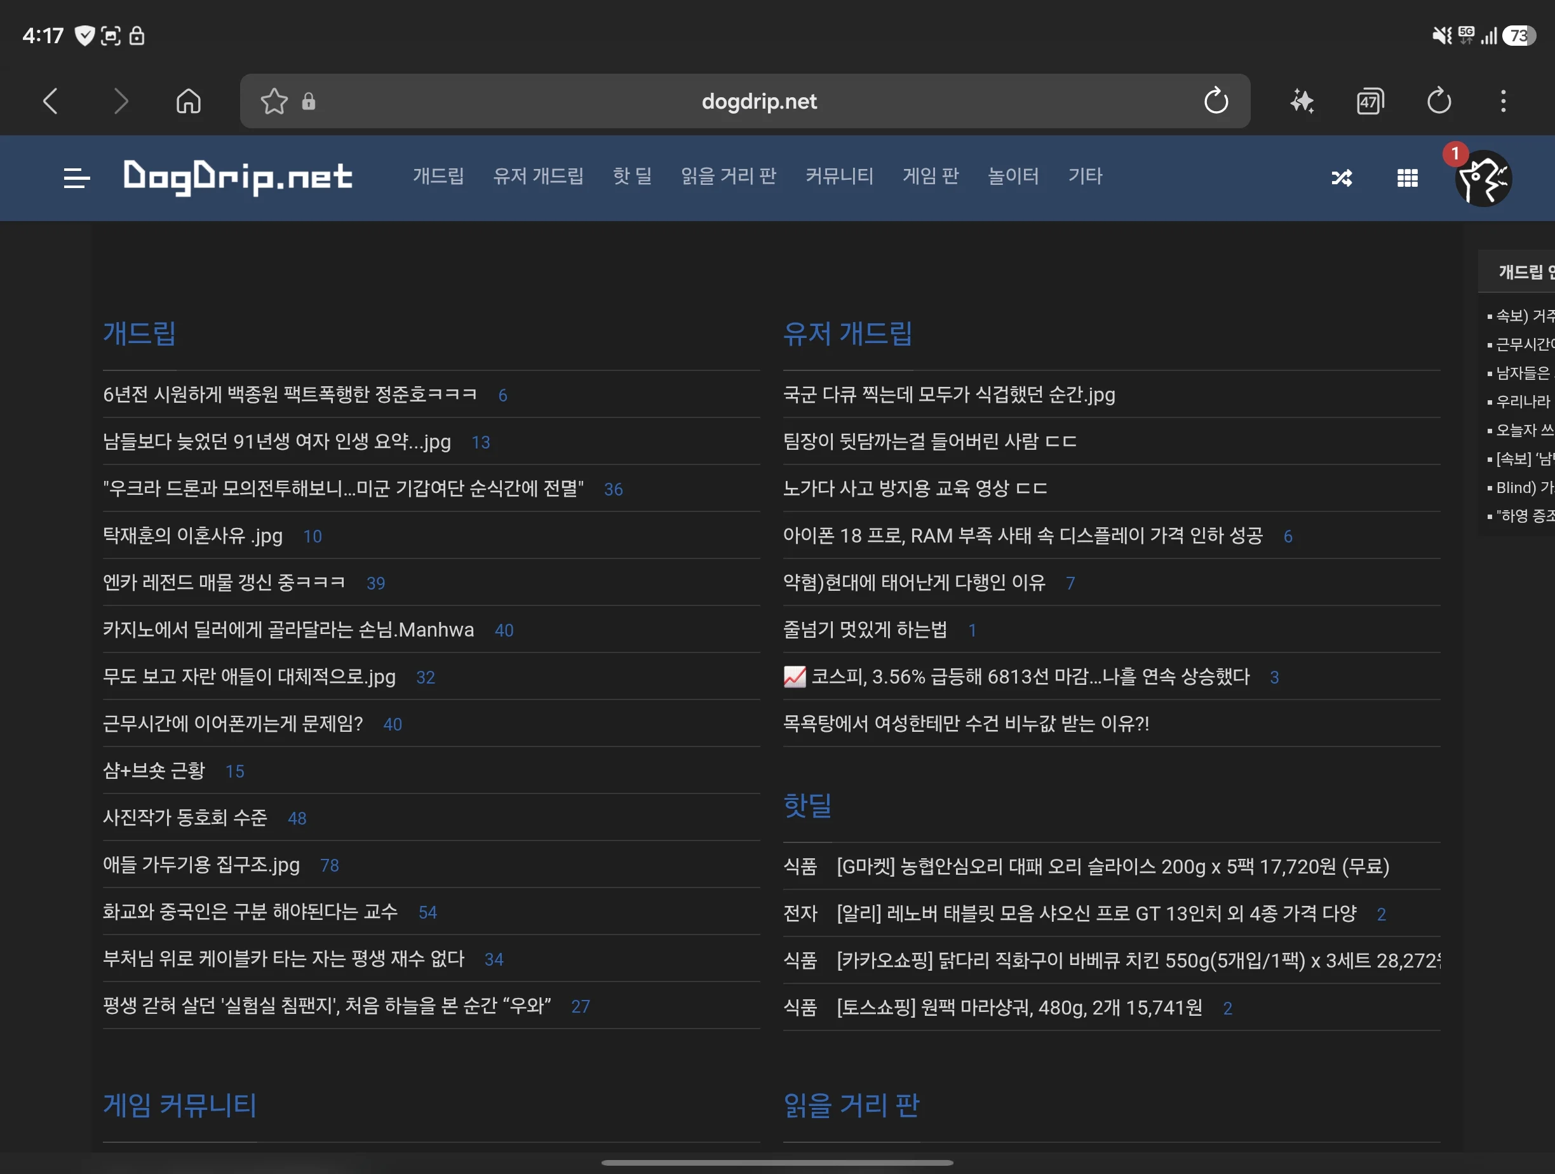Image resolution: width=1555 pixels, height=1174 pixels.
Task: Open the 개드립 section heading
Action: click(139, 334)
